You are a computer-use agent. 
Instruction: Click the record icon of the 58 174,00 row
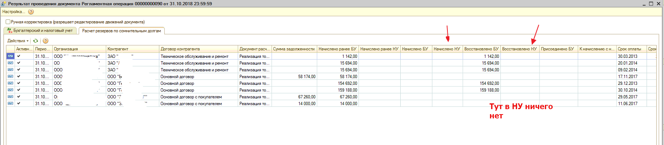tap(10, 76)
